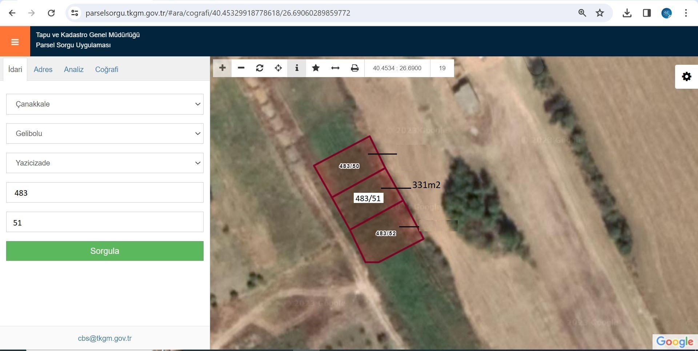Viewport: 698px width, 351px height.
Task: Click the star favorites icon
Action: pos(316,68)
